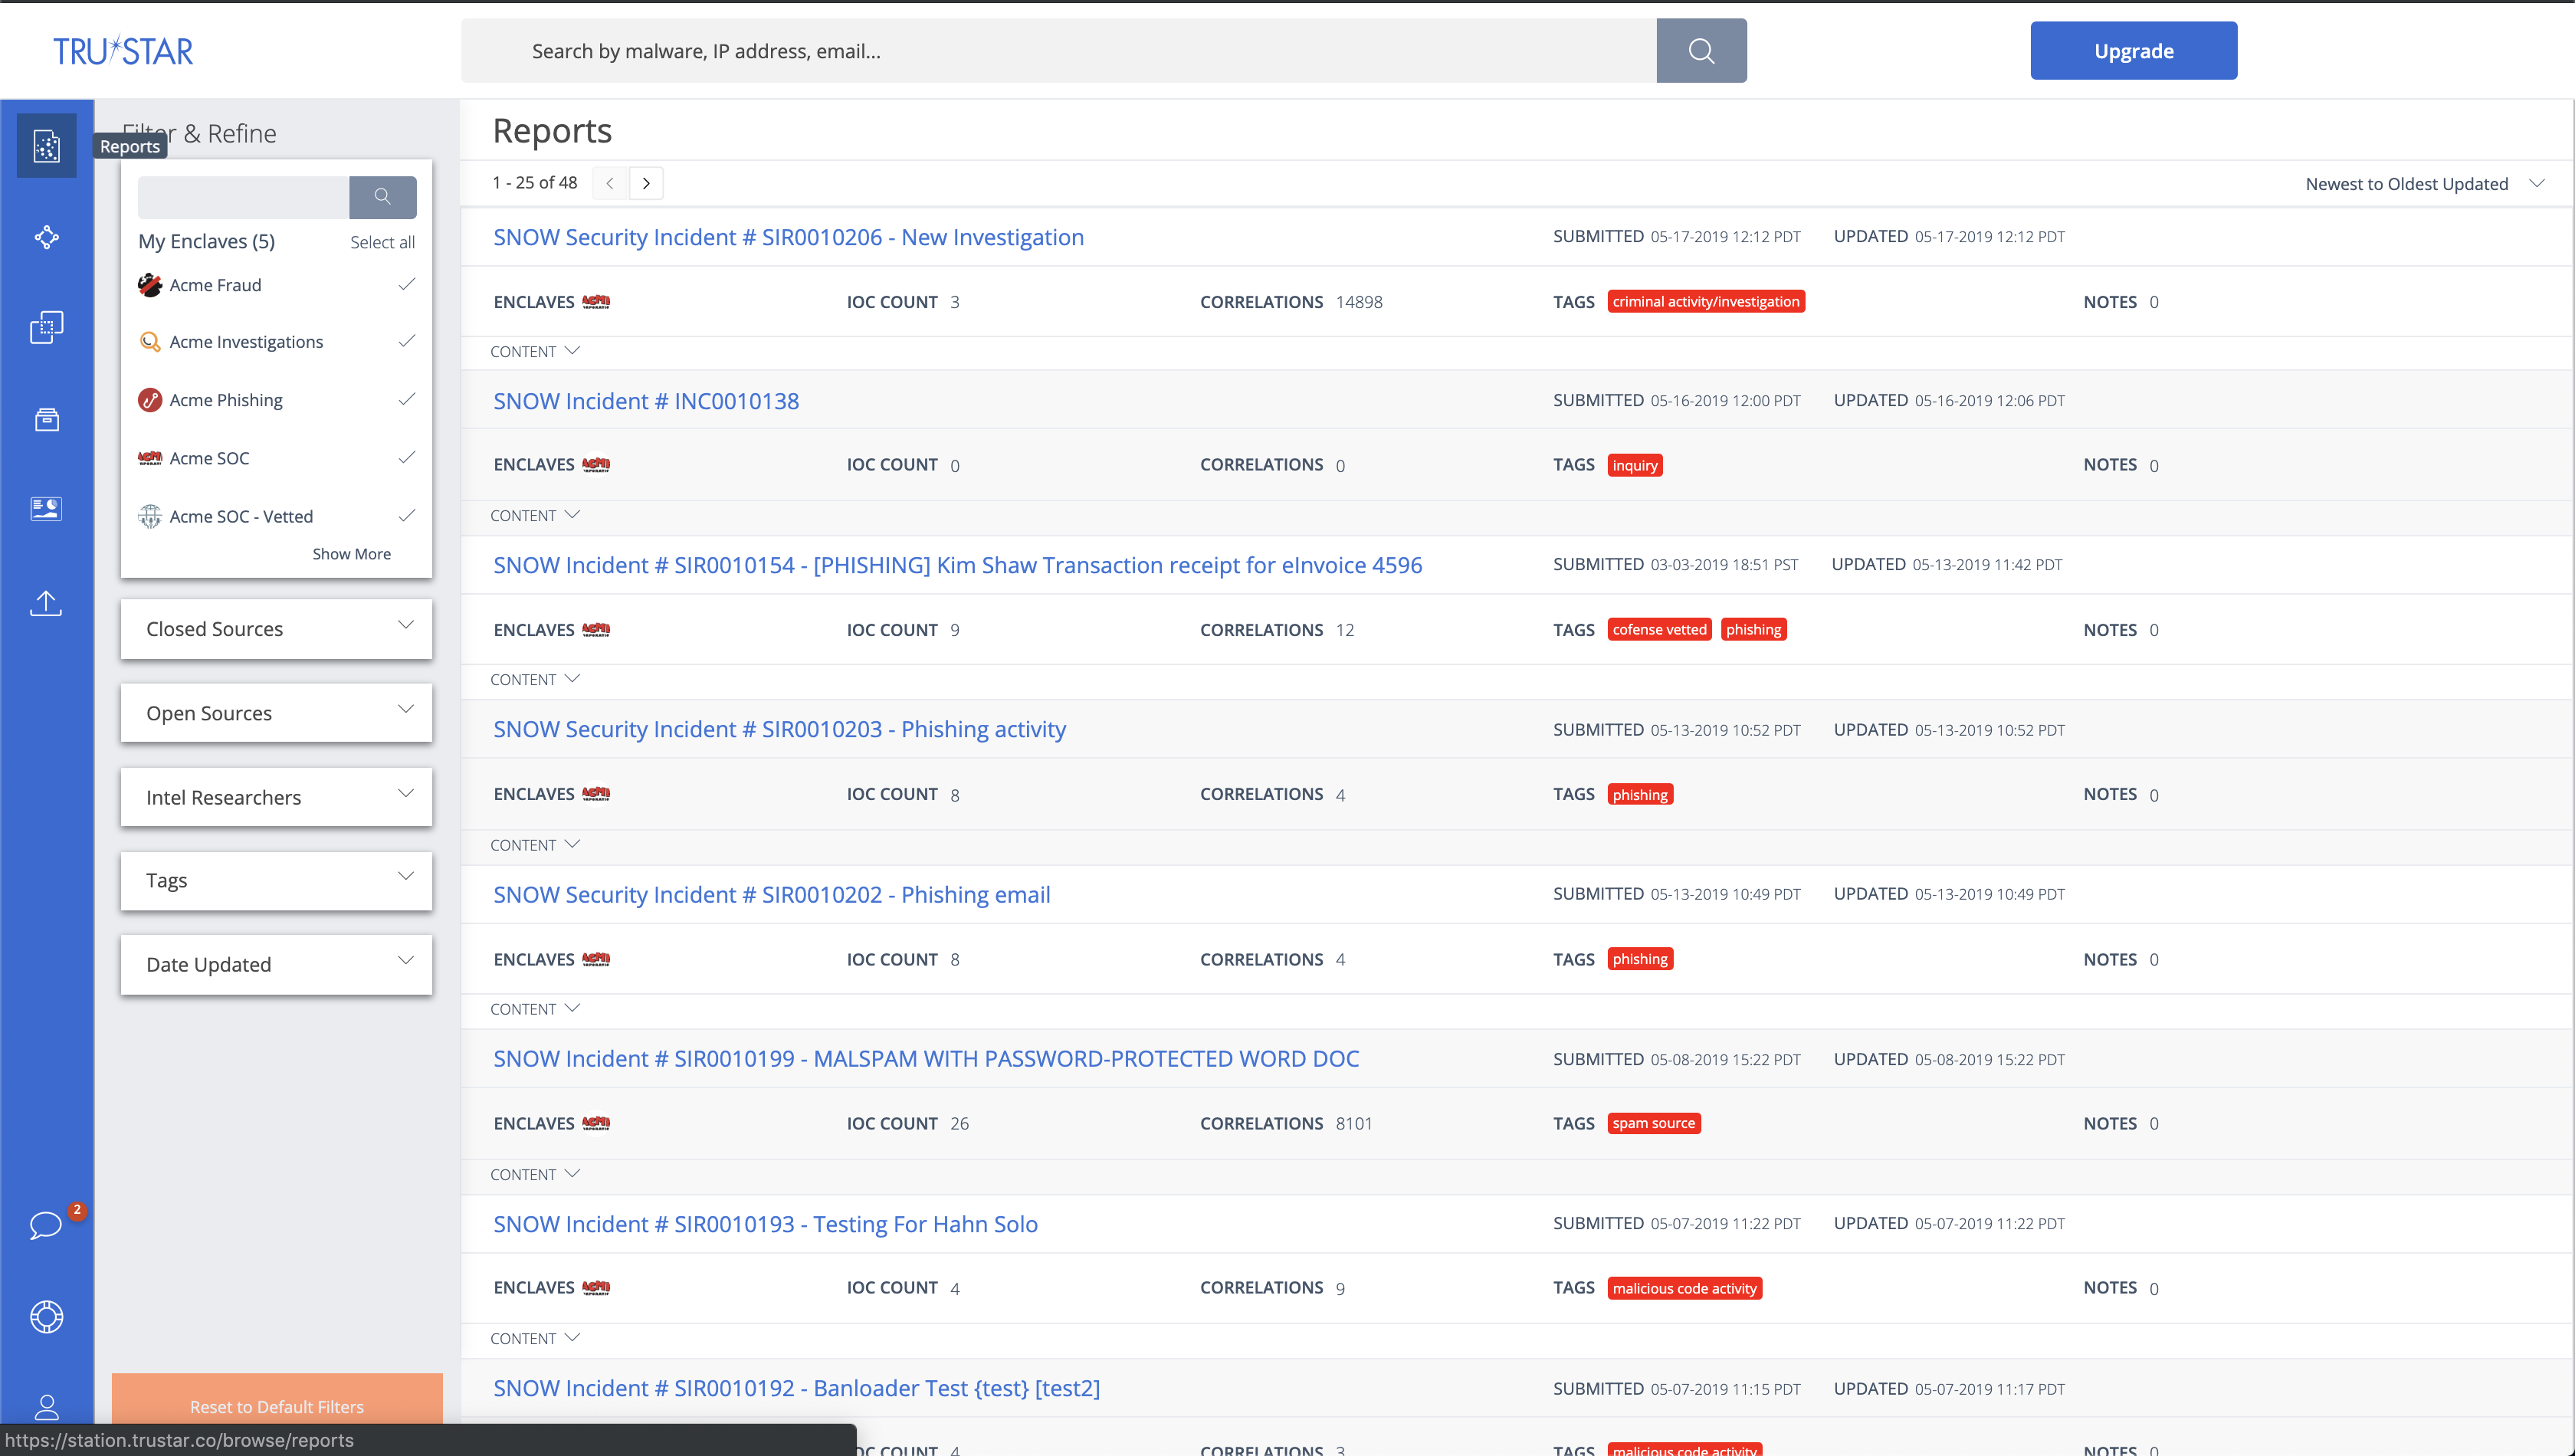Click the Upgrade button
The width and height of the screenshot is (2575, 1456).
click(2133, 51)
